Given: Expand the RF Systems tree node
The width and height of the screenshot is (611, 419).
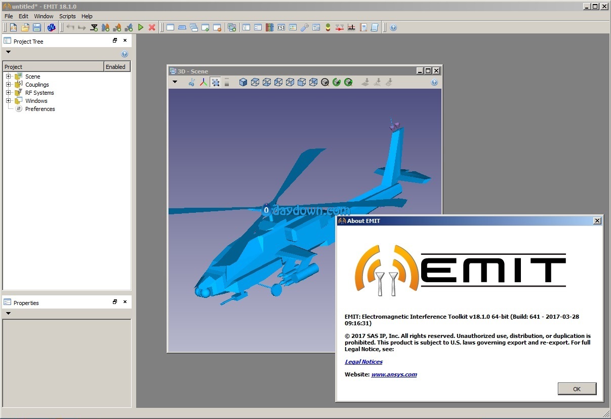Looking at the screenshot, I should pos(9,93).
